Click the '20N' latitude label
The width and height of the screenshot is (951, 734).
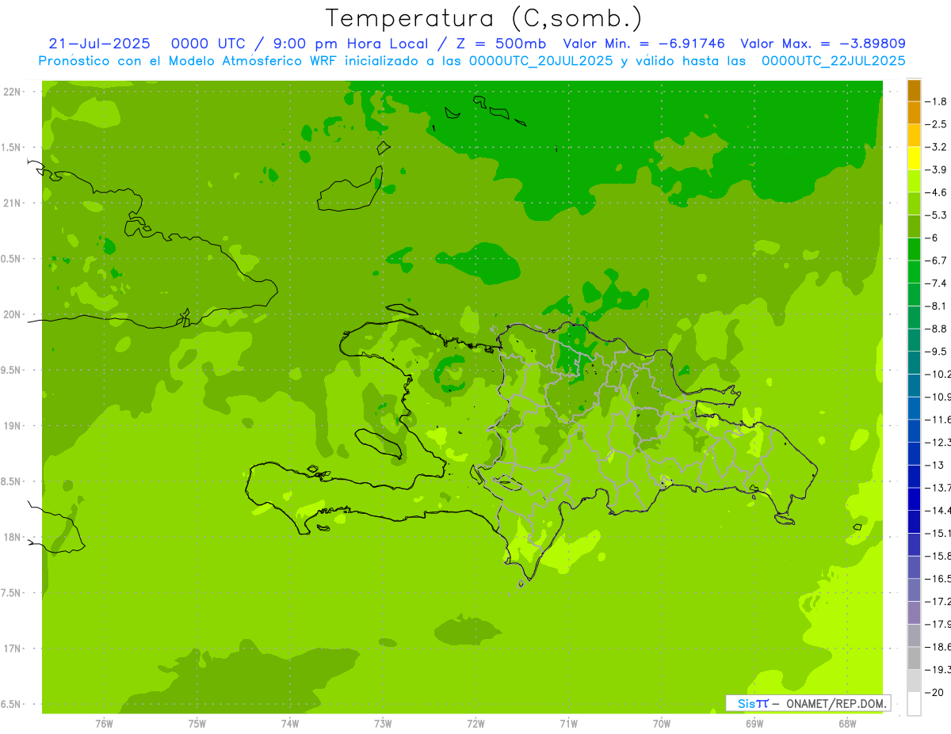point(13,314)
